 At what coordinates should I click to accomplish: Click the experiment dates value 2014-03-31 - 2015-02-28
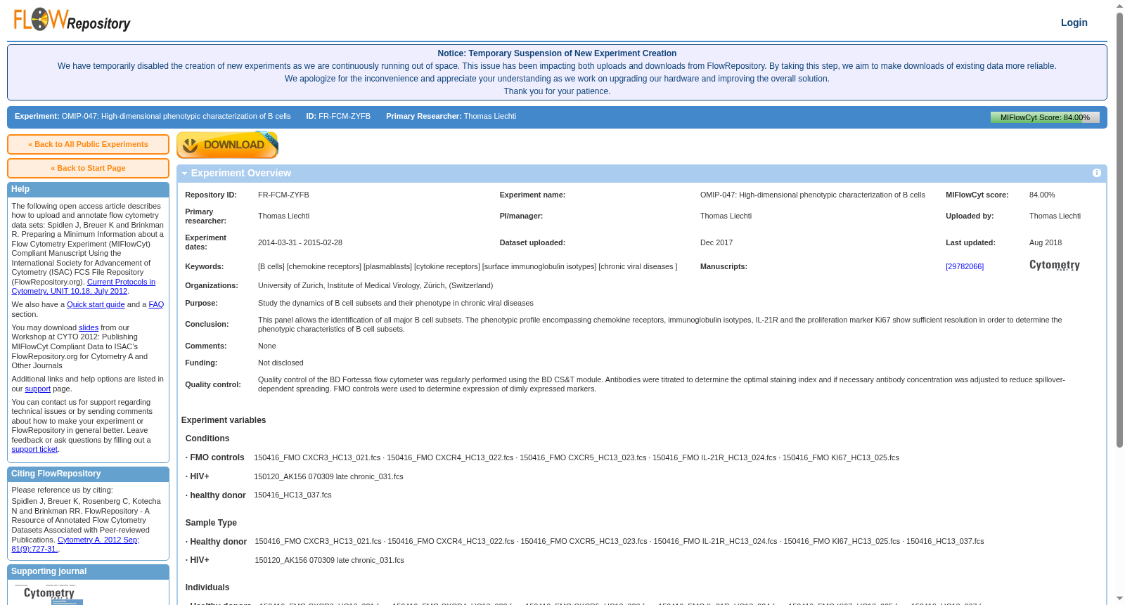click(300, 242)
